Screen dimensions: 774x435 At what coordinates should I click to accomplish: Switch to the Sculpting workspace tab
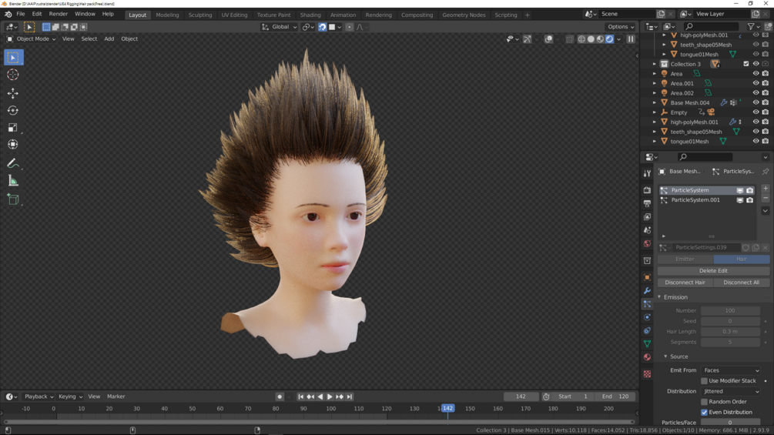click(x=199, y=15)
